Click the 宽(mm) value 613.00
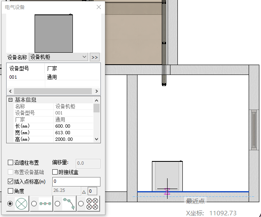The width and height of the screenshot is (261, 217). [73, 133]
